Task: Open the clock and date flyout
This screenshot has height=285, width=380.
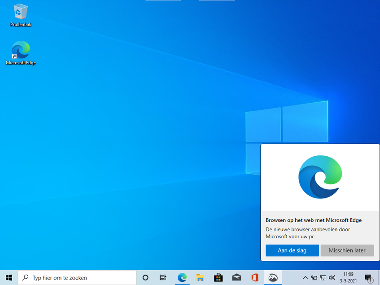Action: 348,278
